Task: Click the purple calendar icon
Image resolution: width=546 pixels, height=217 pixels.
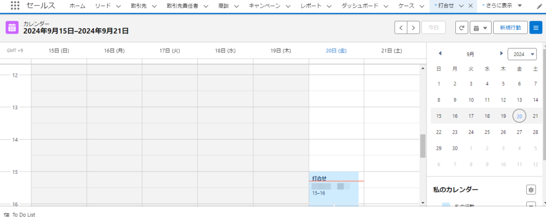Action: click(12, 28)
